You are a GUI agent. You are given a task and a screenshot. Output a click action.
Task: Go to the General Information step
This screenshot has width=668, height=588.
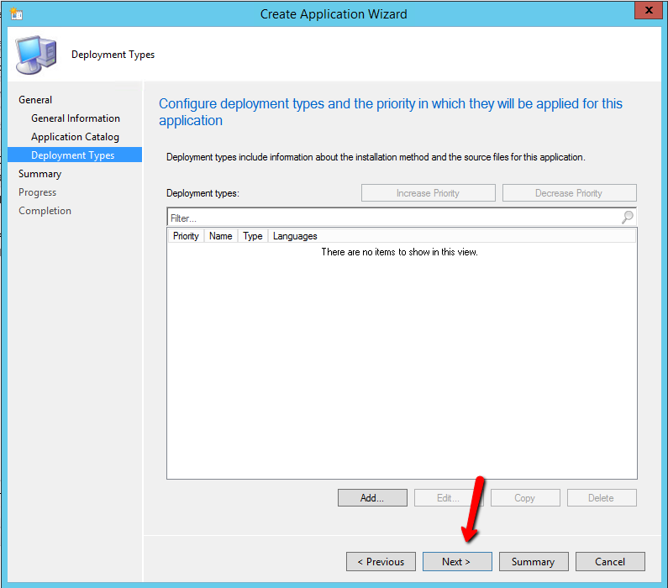pyautogui.click(x=76, y=118)
